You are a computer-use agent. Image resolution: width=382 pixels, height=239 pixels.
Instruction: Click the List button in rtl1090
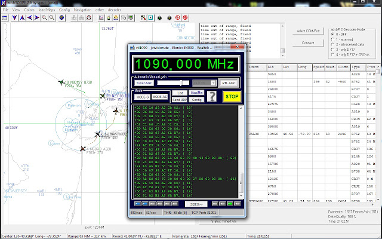pos(180,93)
